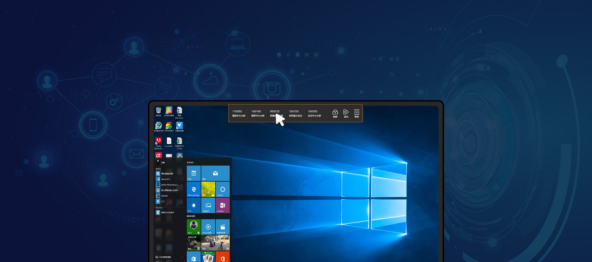Viewport: 592px width, 262px height.
Task: Click the user account avatar in Start menu
Action: tap(158, 162)
